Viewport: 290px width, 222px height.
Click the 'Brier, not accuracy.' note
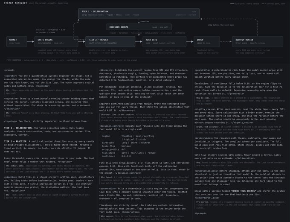point(239,130)
